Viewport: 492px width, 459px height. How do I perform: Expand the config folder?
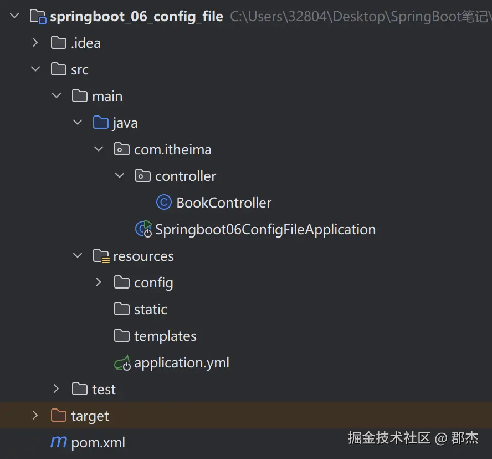[x=99, y=283]
